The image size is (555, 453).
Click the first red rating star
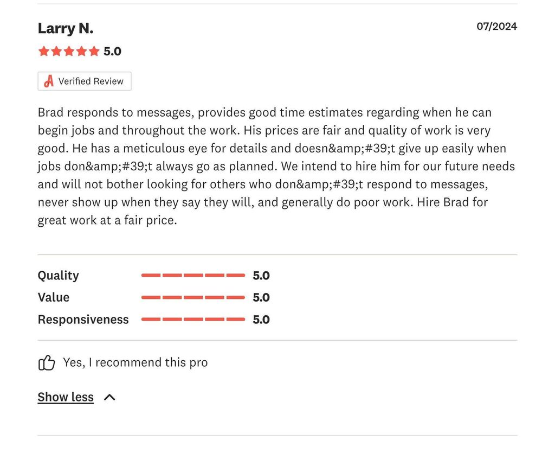point(44,52)
